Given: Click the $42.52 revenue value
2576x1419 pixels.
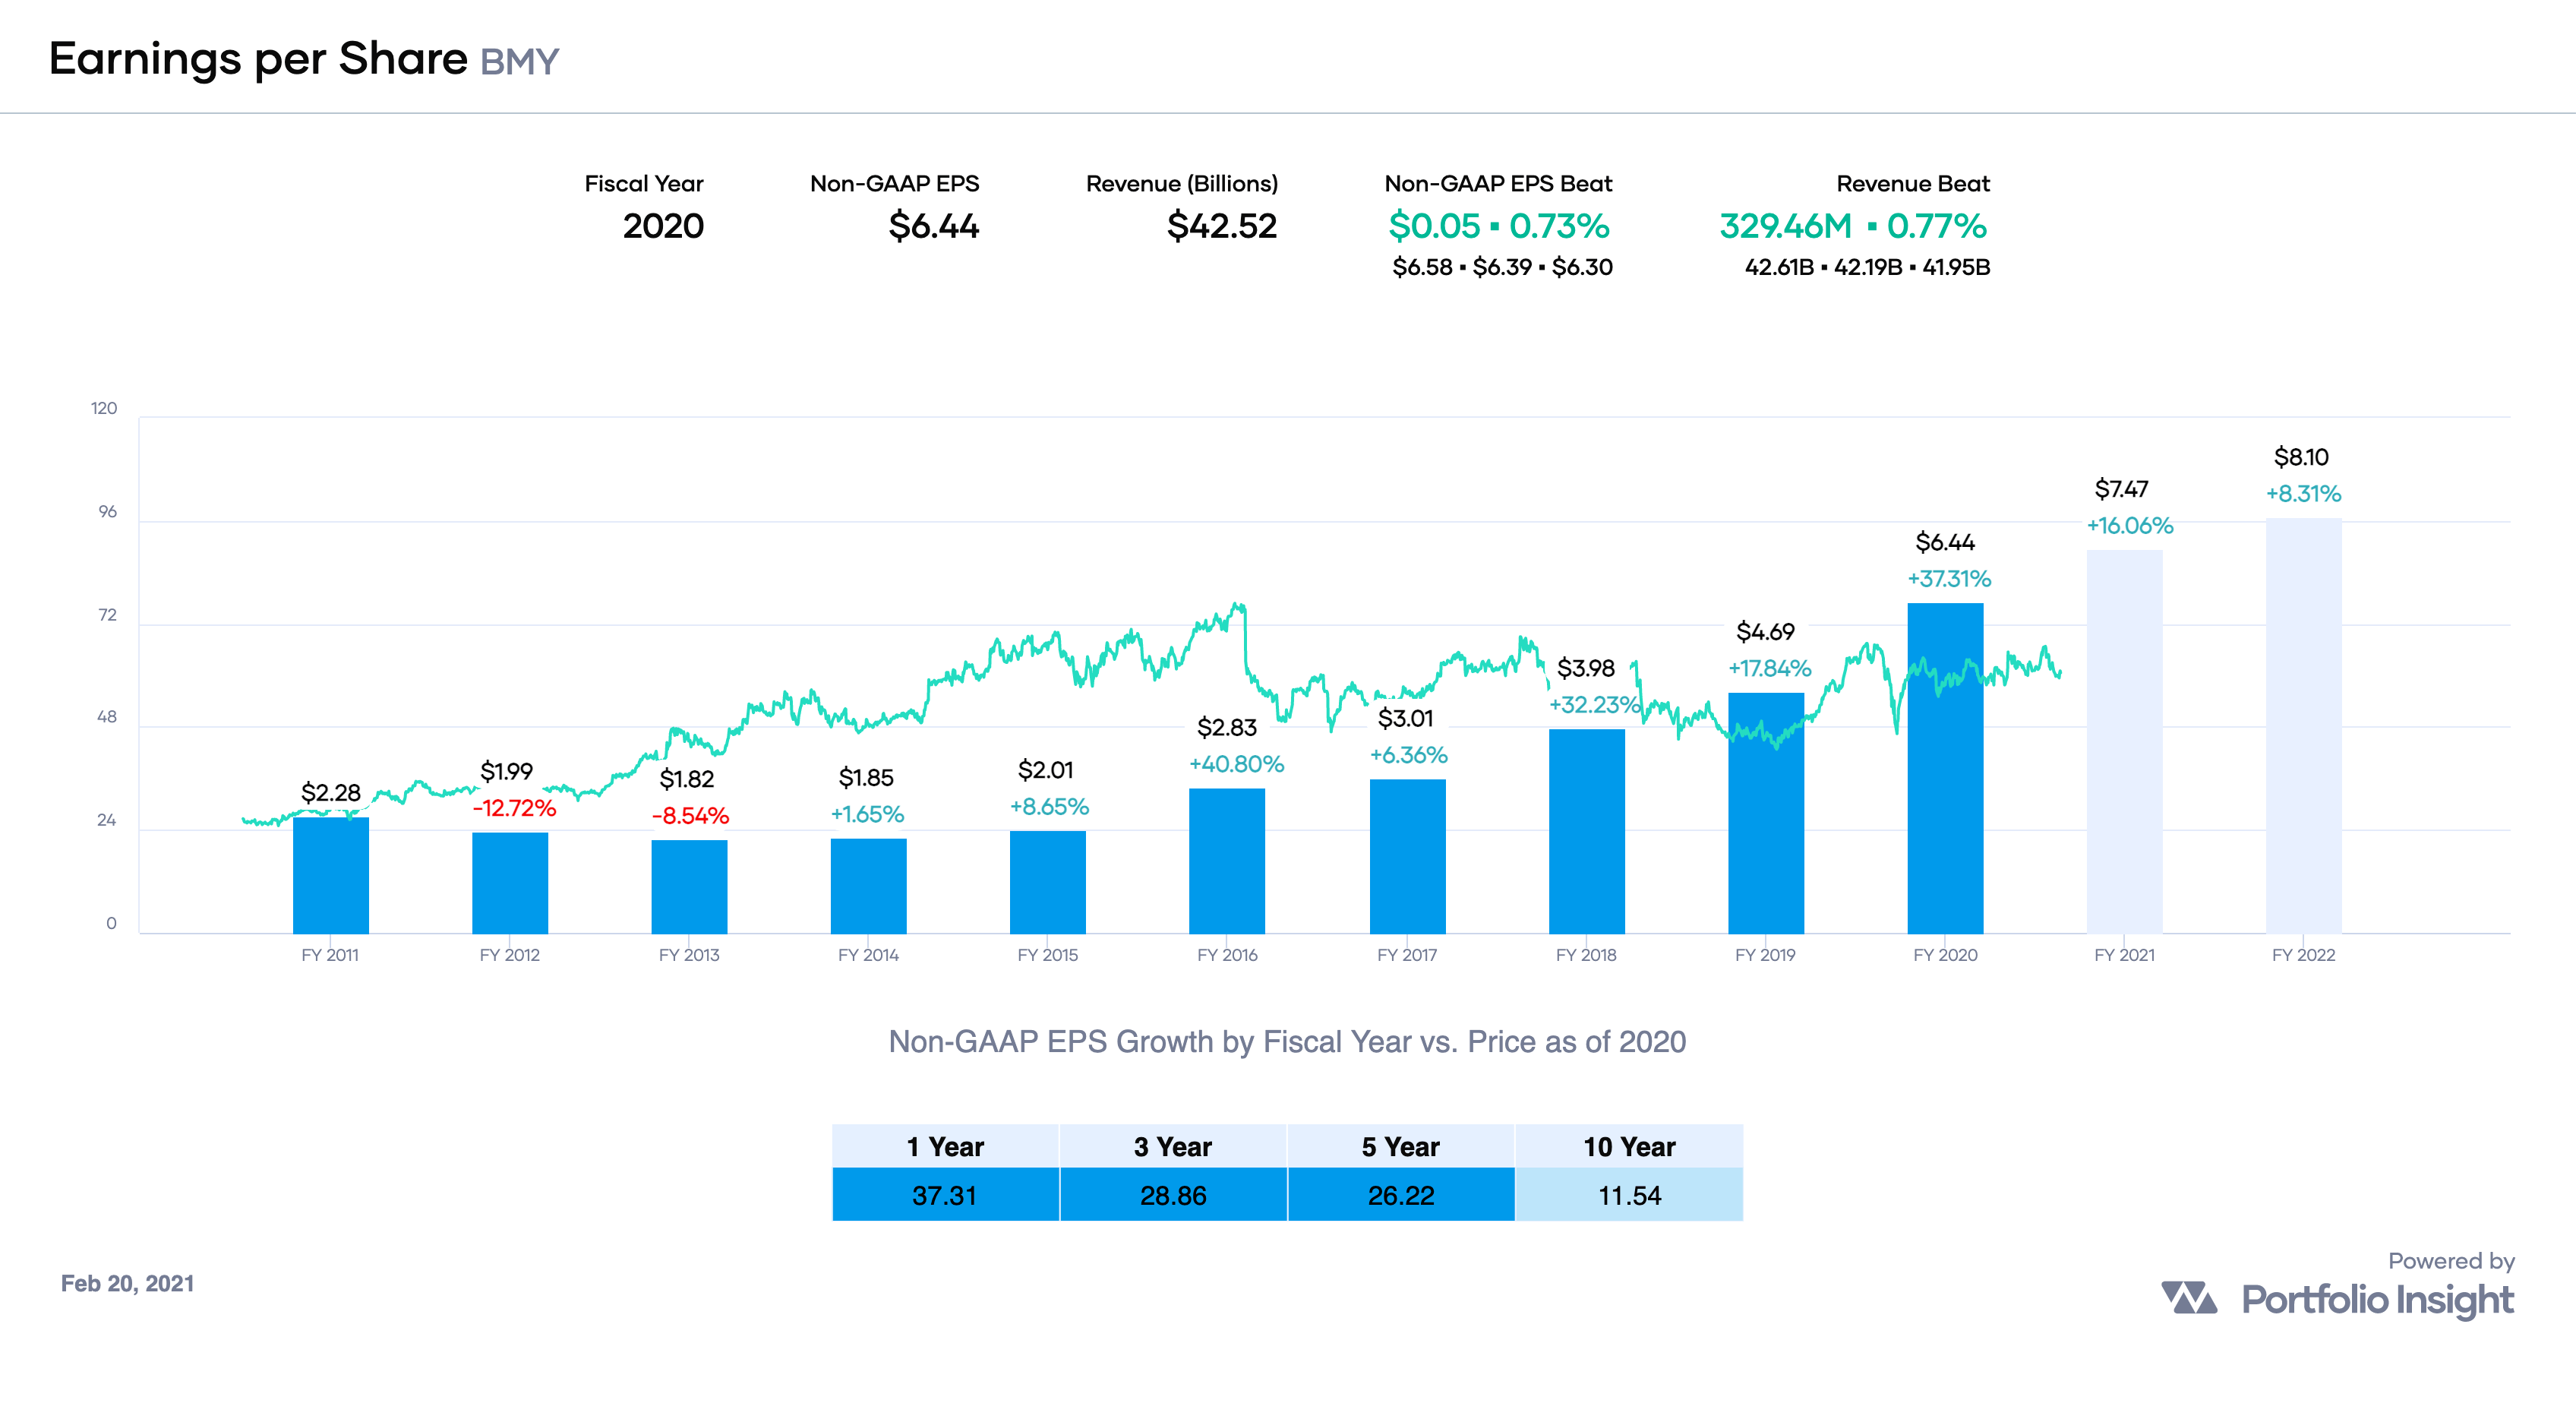Looking at the screenshot, I should click(x=1222, y=226).
